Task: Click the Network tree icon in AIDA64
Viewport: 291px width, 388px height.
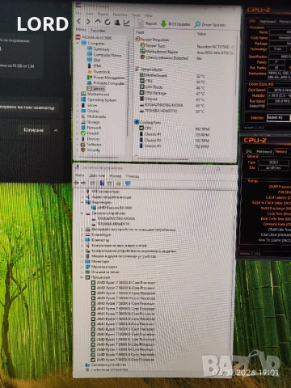Action: pos(83,128)
